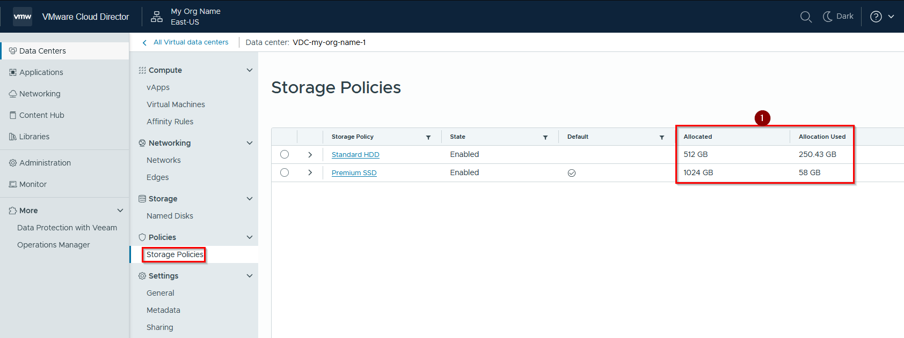The width and height of the screenshot is (904, 338).
Task: Click the 58 GB allocation used value
Action: 810,172
